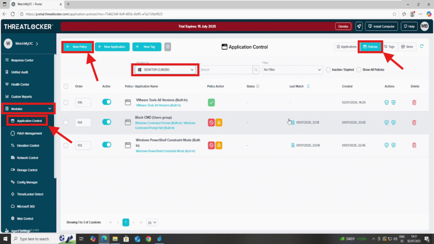Click second shield action icon for Block CMD
The height and width of the screenshot is (244, 434).
pos(393,122)
